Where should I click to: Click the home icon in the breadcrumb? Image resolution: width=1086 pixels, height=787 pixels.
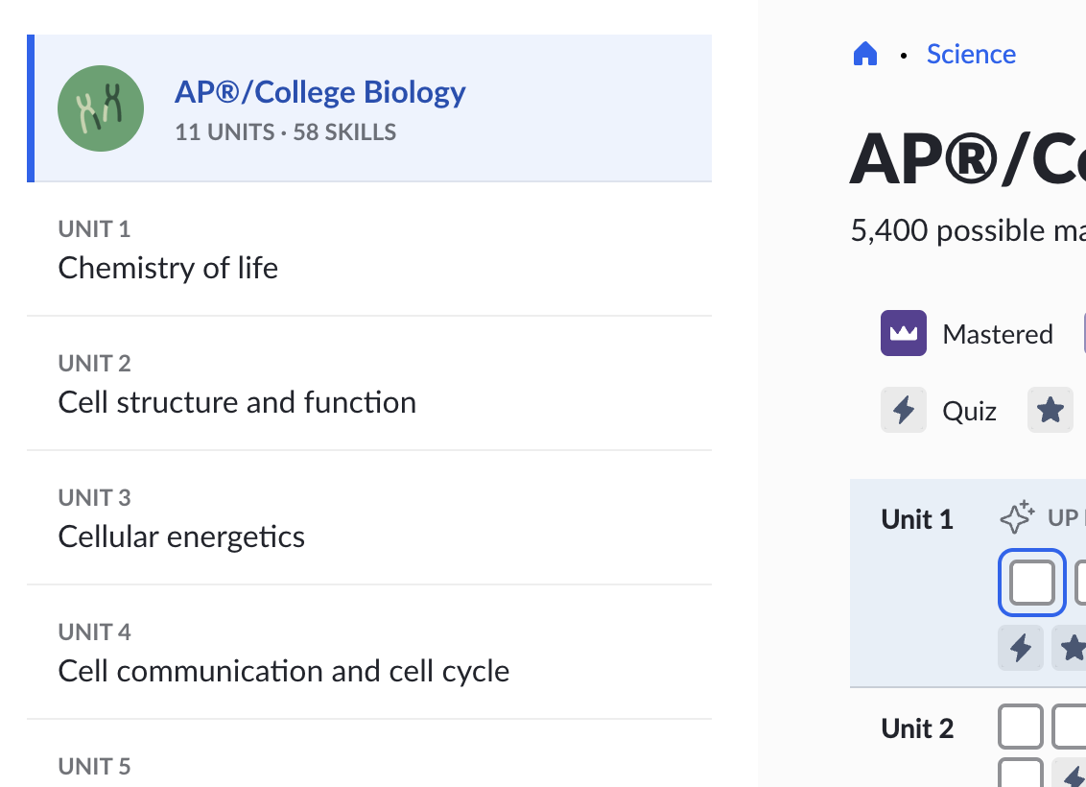[x=865, y=55]
